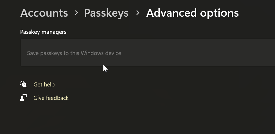The height and width of the screenshot is (134, 275).
Task: Click the word Accounts in the page header
Action: [x=44, y=13]
